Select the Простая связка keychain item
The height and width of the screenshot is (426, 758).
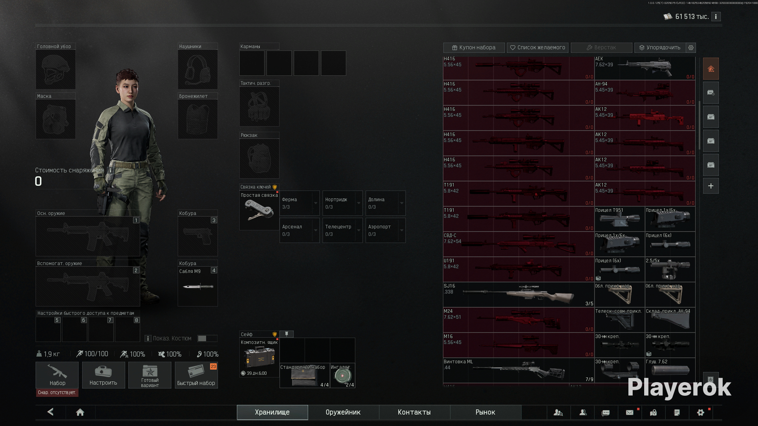pos(259,210)
